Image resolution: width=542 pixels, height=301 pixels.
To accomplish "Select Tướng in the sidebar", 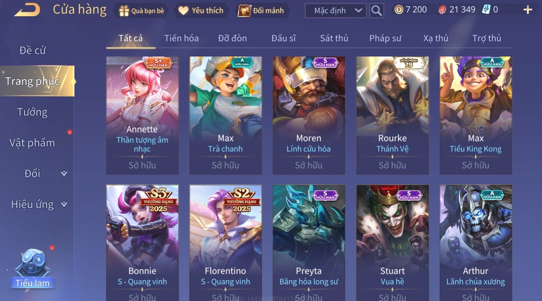I will (32, 112).
